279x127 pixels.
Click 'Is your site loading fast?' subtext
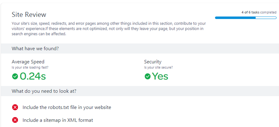pyautogui.click(x=30, y=67)
